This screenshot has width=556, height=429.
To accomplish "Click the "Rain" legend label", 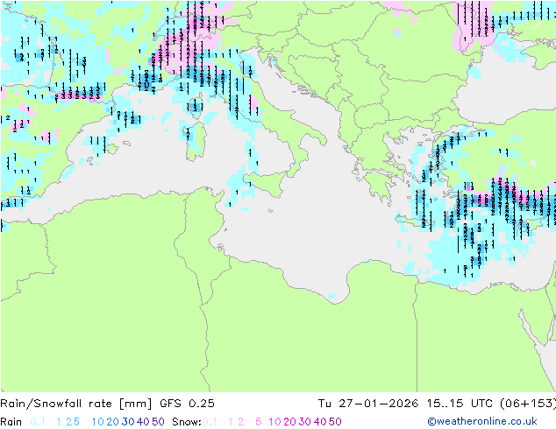I will pyautogui.click(x=11, y=422).
